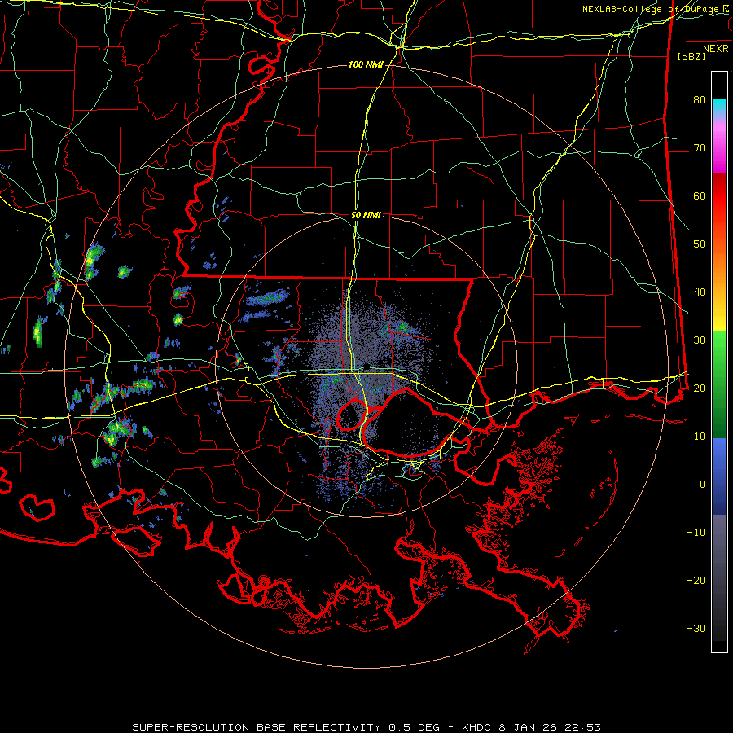Image resolution: width=733 pixels, height=733 pixels.
Task: Click the 20 value on the dBZ scale
Action: pyautogui.click(x=700, y=388)
